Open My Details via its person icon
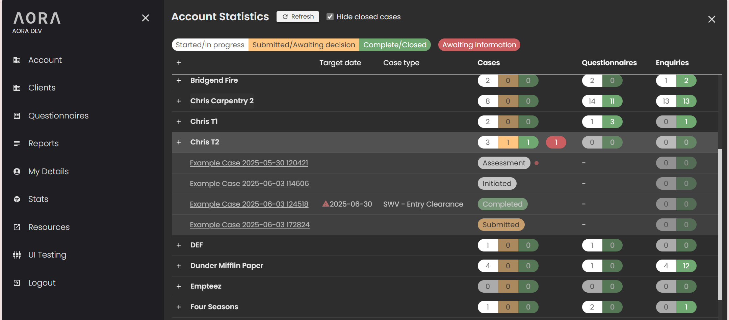This screenshot has width=729, height=320. [17, 171]
